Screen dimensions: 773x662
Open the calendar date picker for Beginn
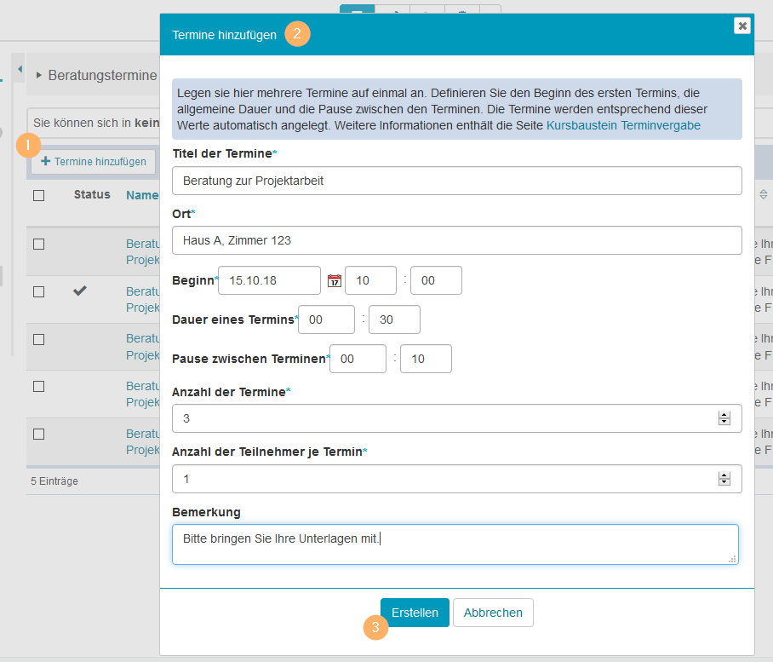coord(334,280)
